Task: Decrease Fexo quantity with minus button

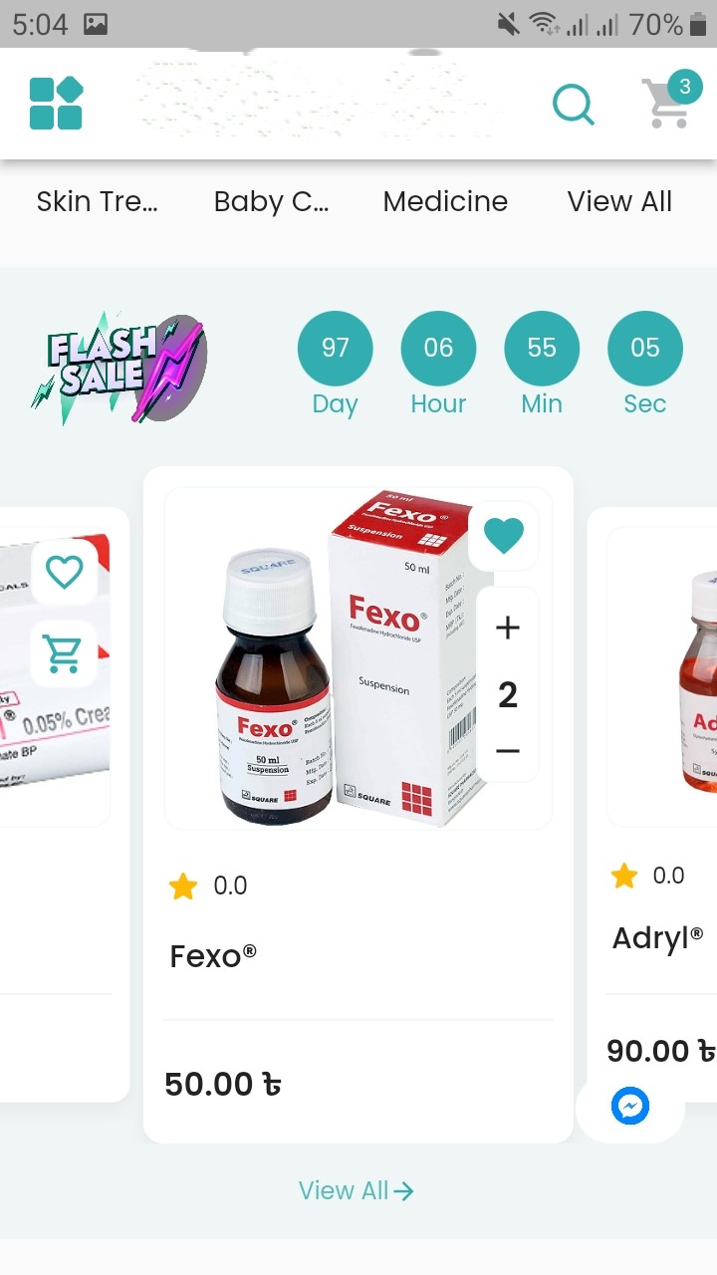Action: [x=508, y=751]
